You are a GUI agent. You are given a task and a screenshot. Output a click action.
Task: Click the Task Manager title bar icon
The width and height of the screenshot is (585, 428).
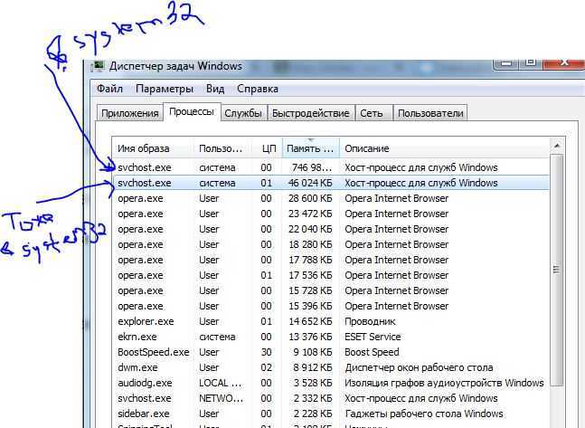click(x=98, y=66)
